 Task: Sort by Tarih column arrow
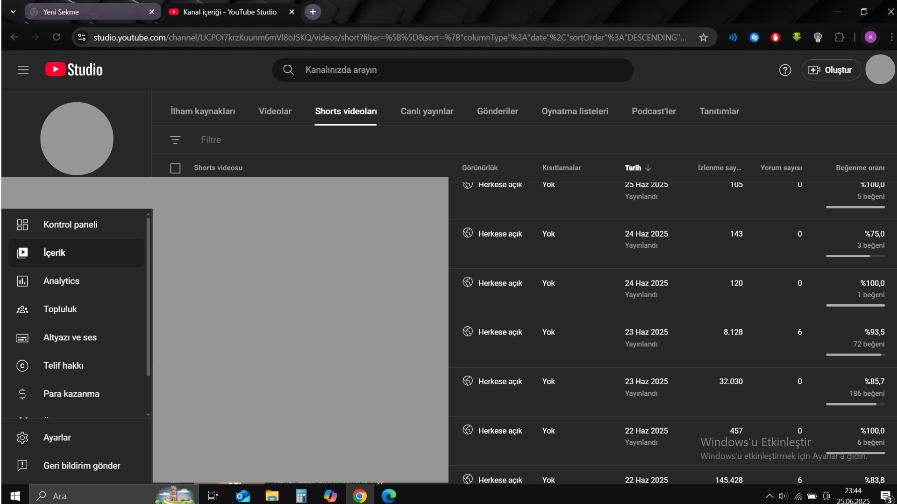(648, 168)
